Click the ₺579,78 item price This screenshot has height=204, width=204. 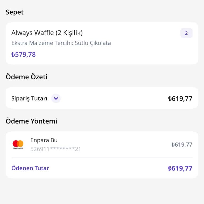[23, 54]
